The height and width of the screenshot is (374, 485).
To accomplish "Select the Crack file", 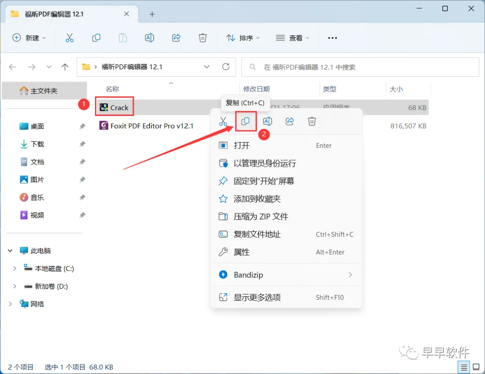I will click(x=114, y=107).
